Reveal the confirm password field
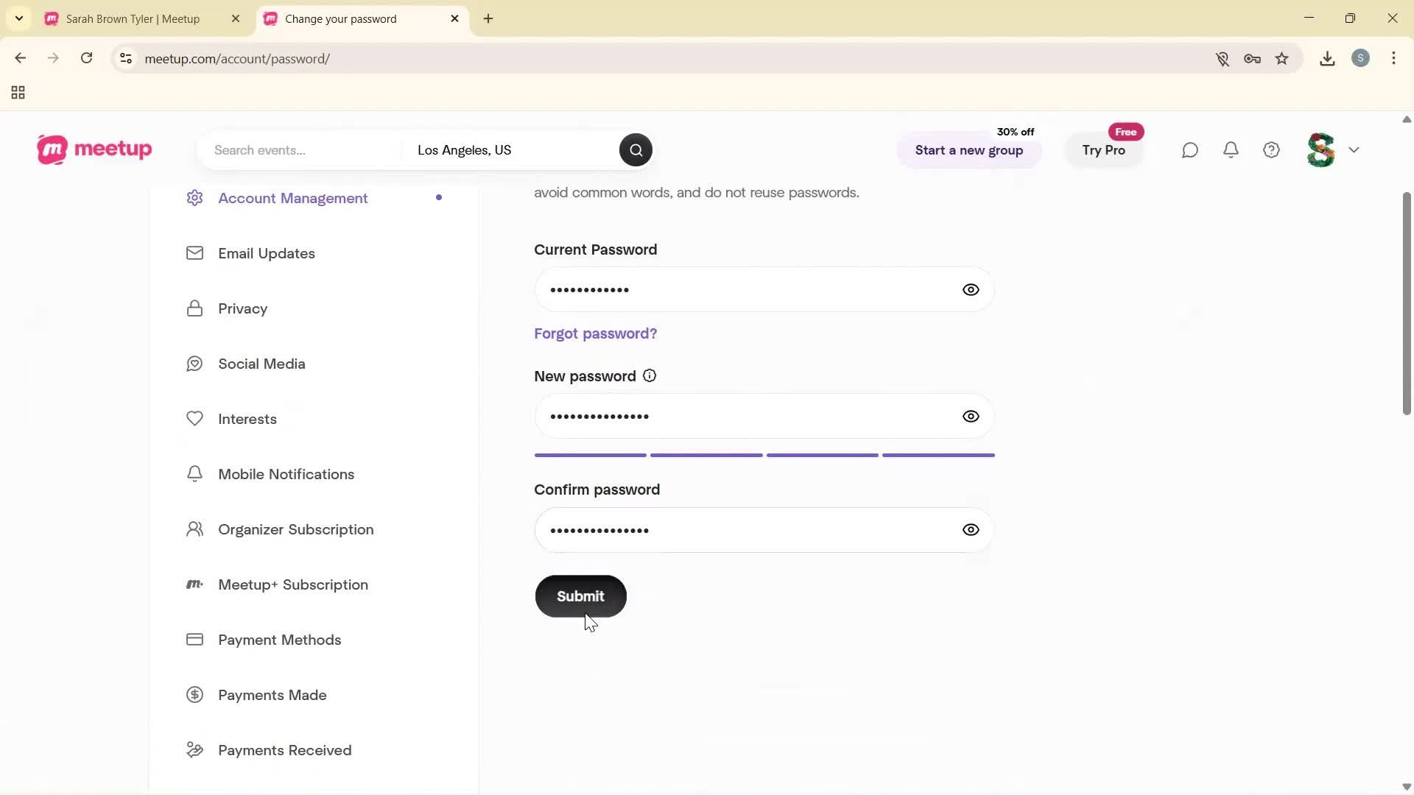 971,529
